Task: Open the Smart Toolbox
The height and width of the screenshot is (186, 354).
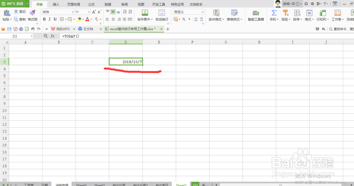Action: tap(256, 15)
